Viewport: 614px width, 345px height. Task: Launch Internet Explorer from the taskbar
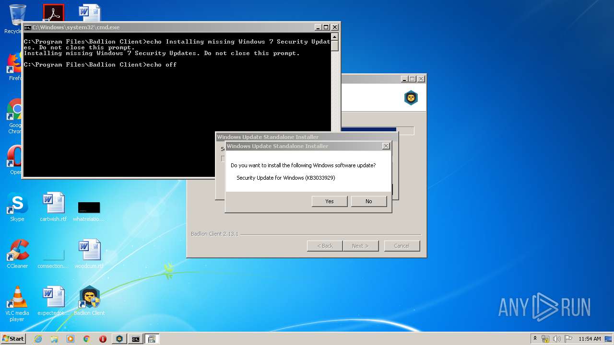pos(38,339)
